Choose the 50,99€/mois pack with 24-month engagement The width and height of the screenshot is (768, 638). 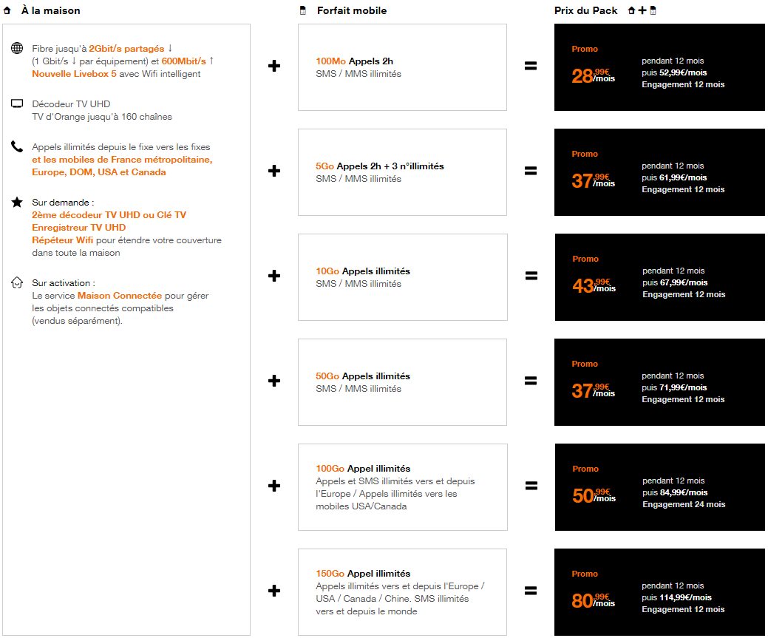[x=659, y=487]
